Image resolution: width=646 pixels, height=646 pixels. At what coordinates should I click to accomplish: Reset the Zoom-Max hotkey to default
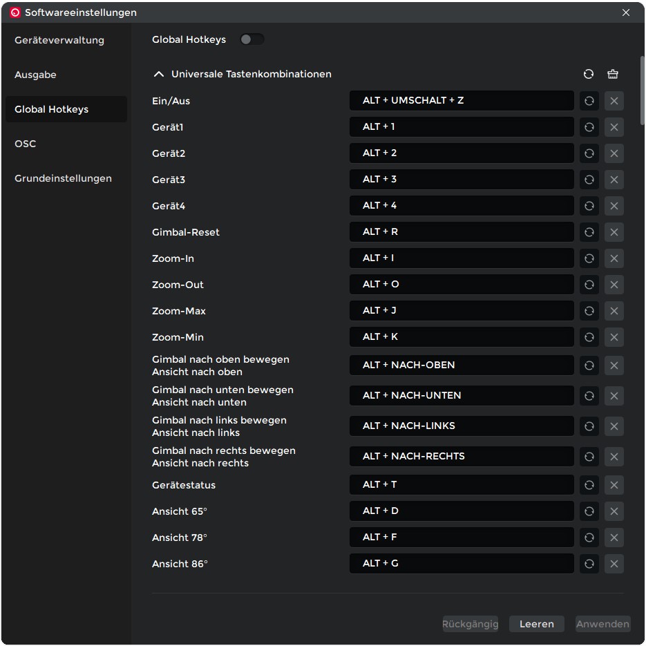[589, 311]
